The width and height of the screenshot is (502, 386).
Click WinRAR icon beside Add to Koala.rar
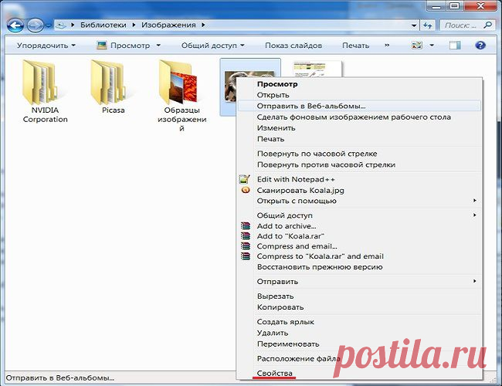tap(246, 236)
